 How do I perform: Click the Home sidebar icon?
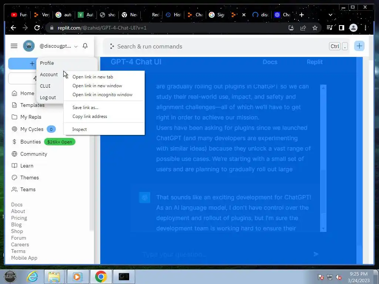14,93
